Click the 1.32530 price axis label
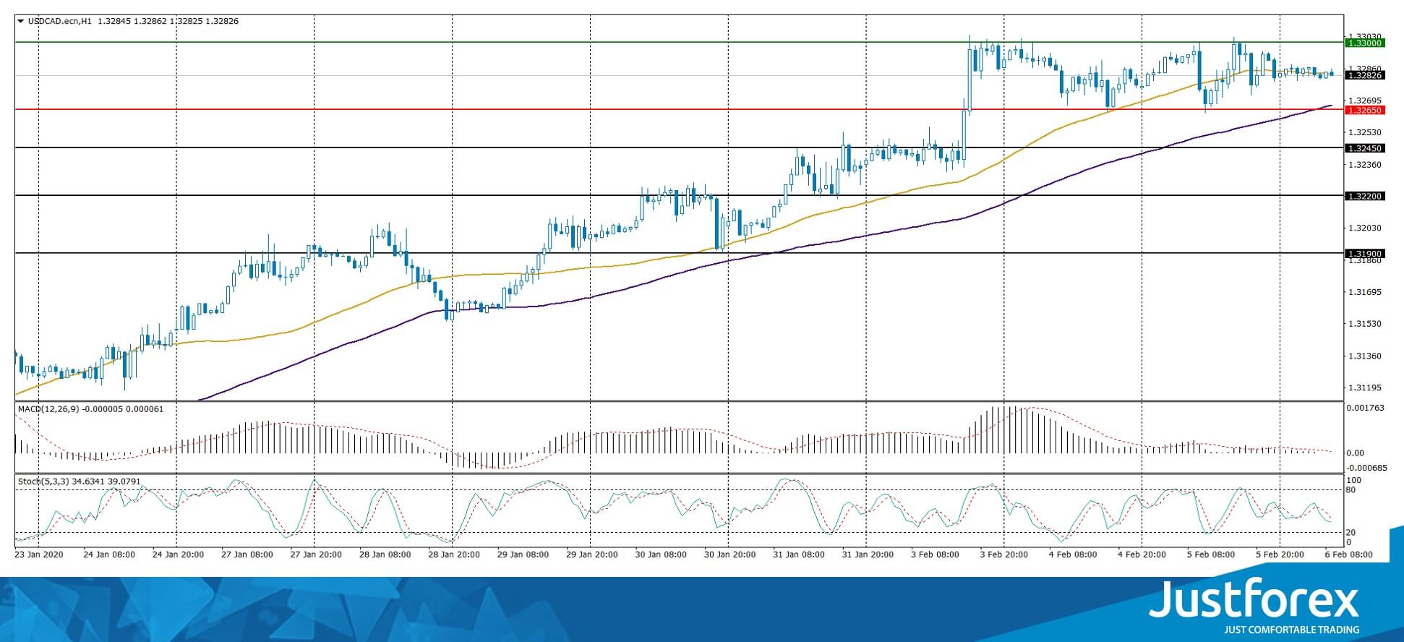Image resolution: width=1404 pixels, height=642 pixels. click(1365, 132)
